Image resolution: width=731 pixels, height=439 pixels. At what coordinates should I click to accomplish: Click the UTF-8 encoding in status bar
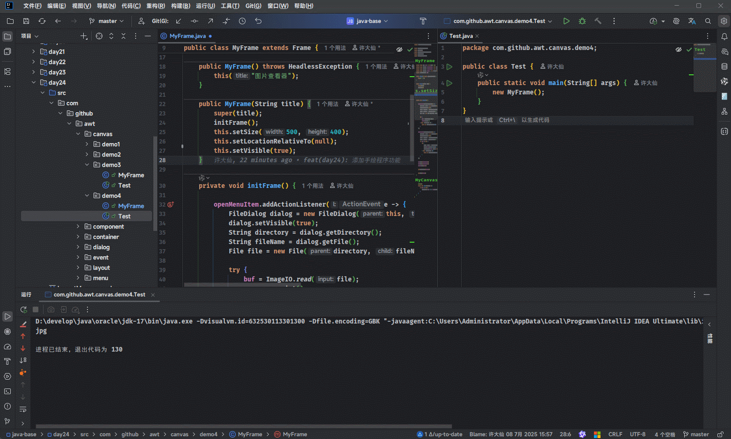click(637, 434)
